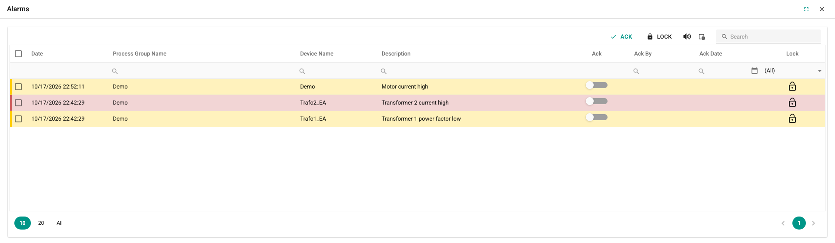Viewport: 835px width, 243px height.
Task: Click the Trafo2_EA device name cell
Action: tap(313, 103)
